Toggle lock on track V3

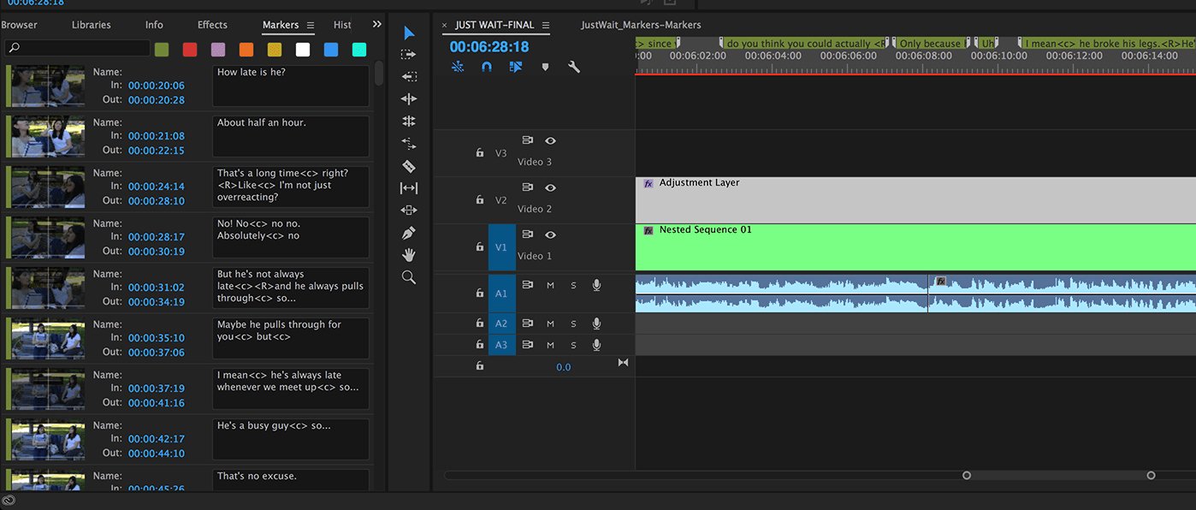point(480,153)
